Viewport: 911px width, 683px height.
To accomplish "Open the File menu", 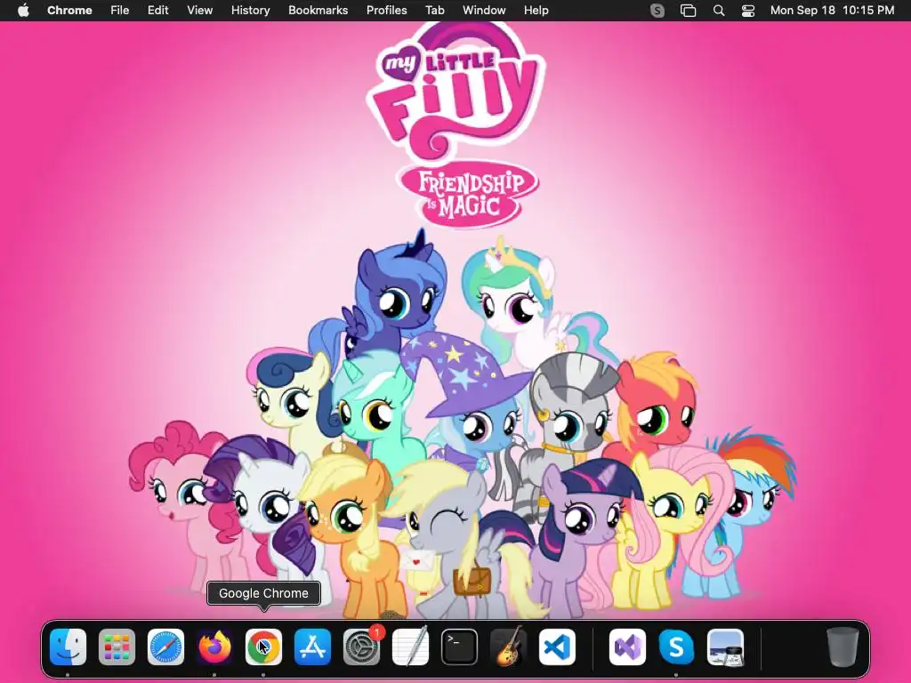I will (120, 11).
